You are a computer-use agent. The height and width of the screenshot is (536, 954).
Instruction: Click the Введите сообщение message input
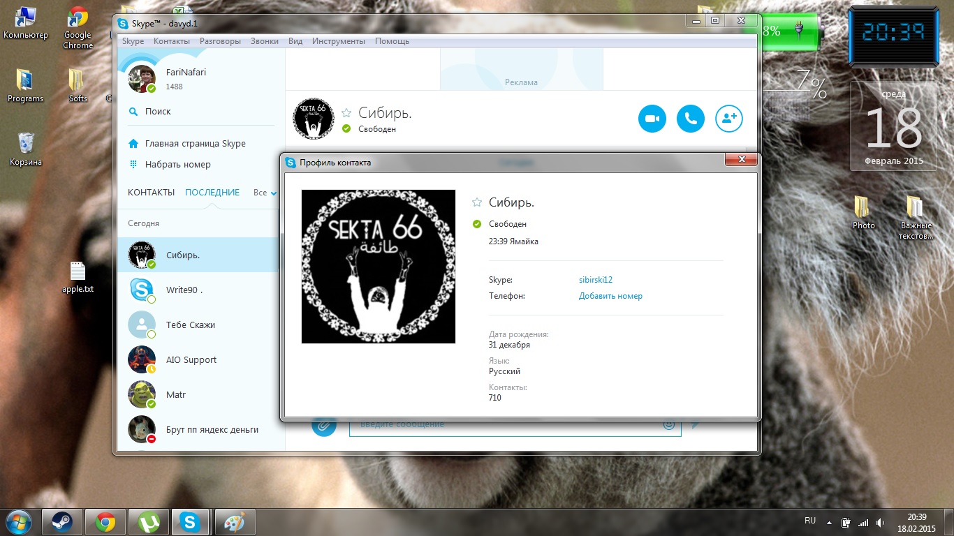click(515, 425)
